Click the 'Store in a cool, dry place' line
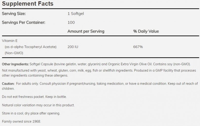The width and height of the screenshot is (200, 126). pos(31,113)
